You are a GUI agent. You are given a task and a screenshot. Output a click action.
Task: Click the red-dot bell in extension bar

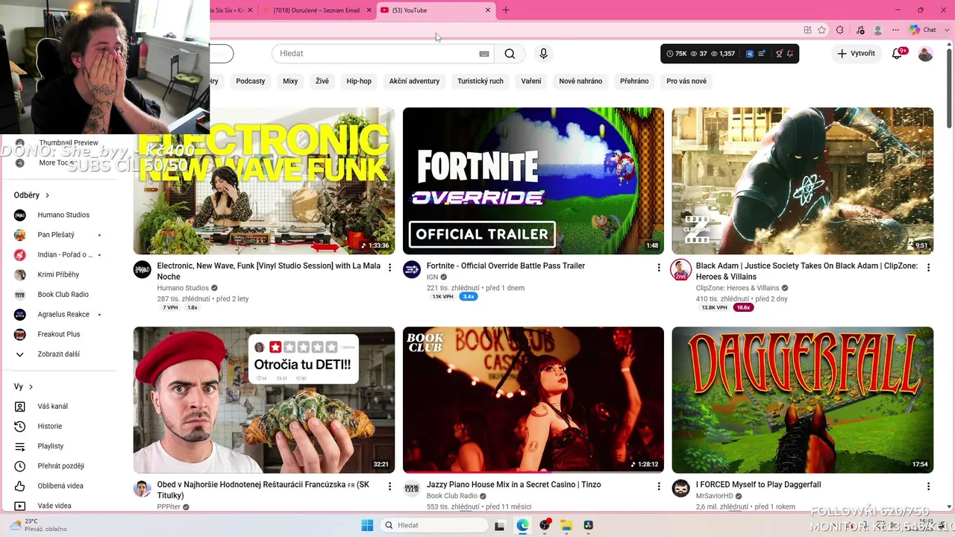789,54
